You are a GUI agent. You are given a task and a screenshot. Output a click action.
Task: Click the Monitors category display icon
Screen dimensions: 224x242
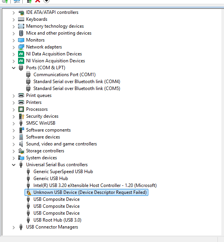point(21,40)
